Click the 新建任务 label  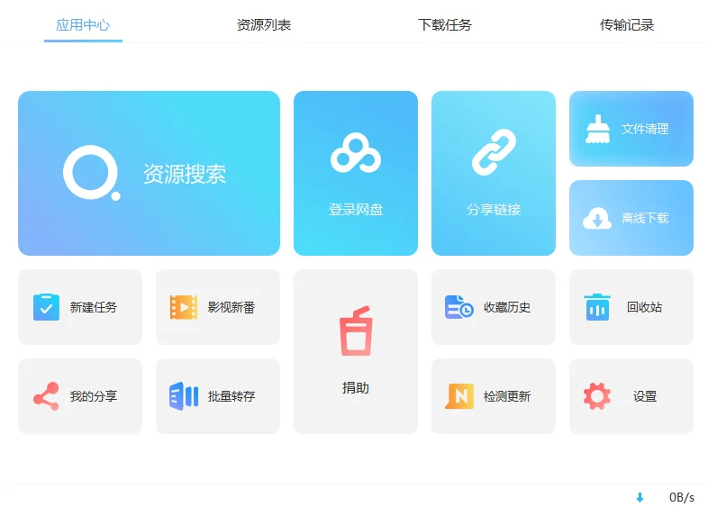pyautogui.click(x=94, y=307)
